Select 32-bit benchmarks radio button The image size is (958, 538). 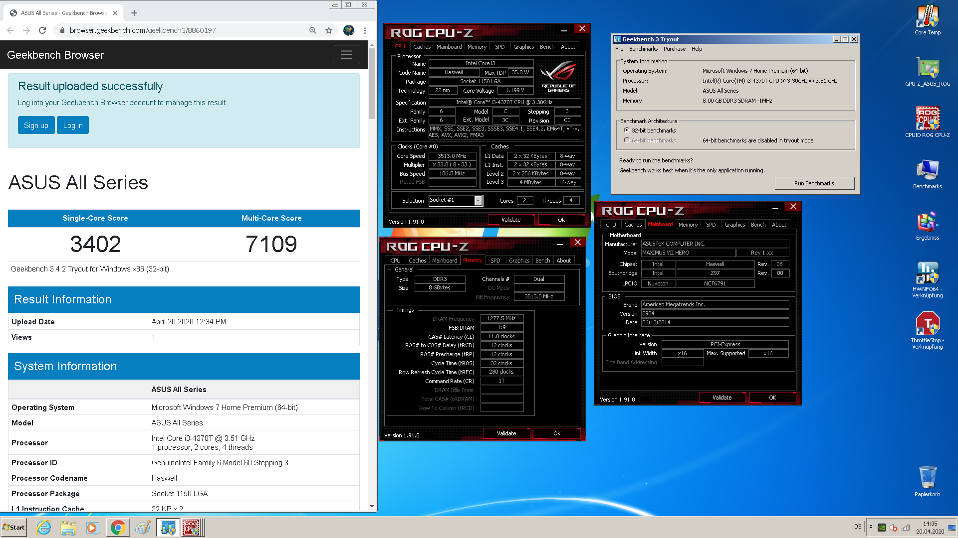[627, 130]
